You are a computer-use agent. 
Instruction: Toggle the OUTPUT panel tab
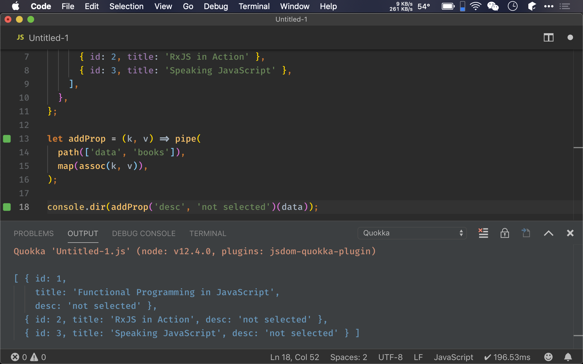click(82, 233)
